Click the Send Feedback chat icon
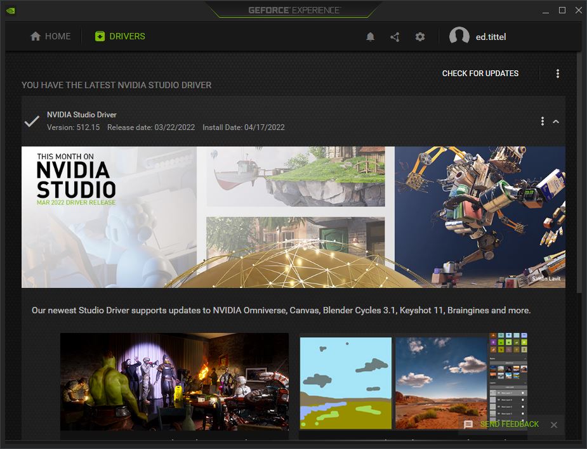 coord(468,424)
